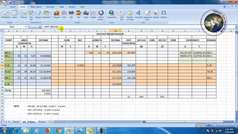Insert a Column chart
Screen dimensions: 238x134
click(x=56, y=15)
